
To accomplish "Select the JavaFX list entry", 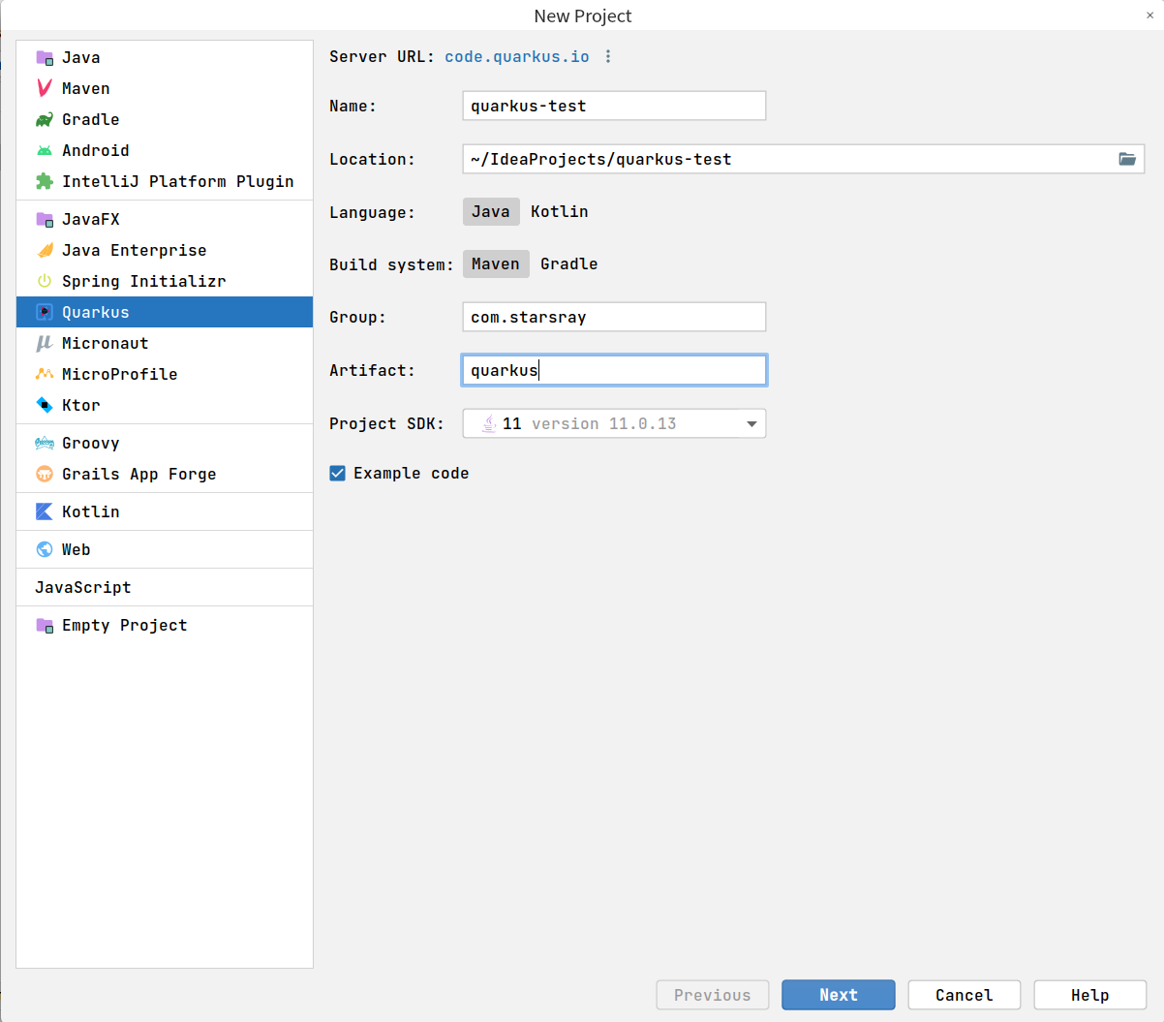I will pos(165,219).
